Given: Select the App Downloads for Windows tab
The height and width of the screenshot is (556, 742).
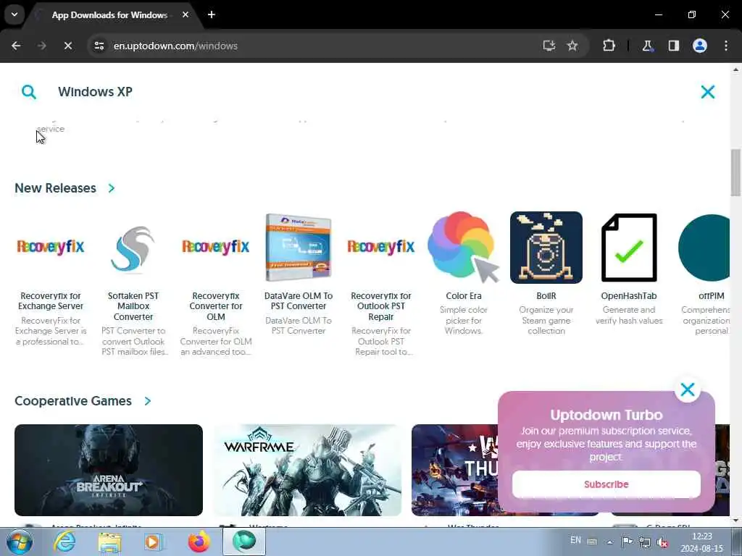Looking at the screenshot, I should pyautogui.click(x=109, y=15).
